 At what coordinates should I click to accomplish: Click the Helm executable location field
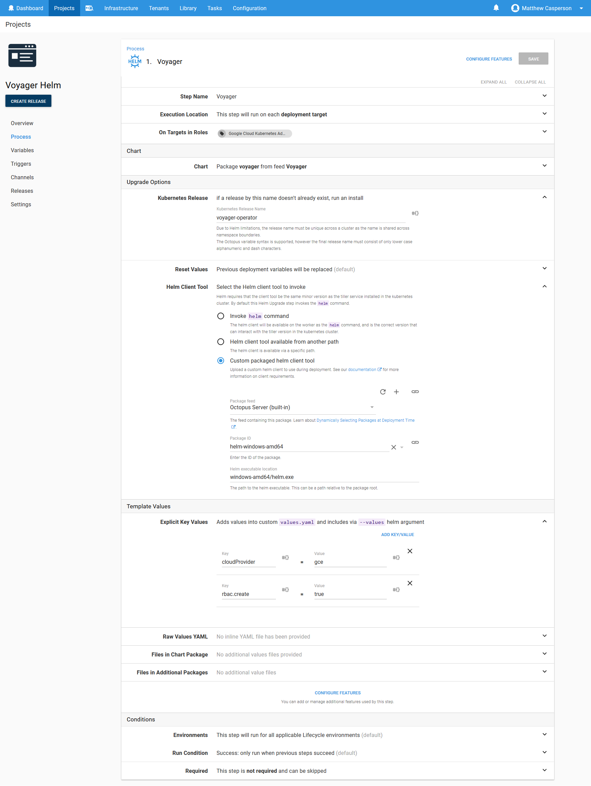coord(324,477)
